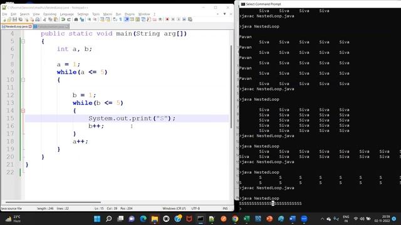
Task: Undo with the green left arrow icon
Action: pos(63,19)
